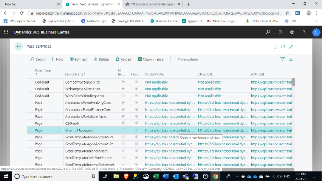Open the AJ user account avatar
The width and height of the screenshot is (322, 181).
tap(316, 33)
